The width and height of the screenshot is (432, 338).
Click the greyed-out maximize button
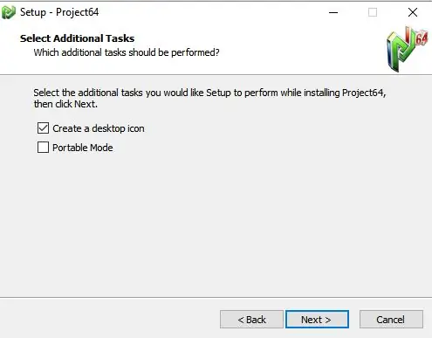[x=373, y=12]
